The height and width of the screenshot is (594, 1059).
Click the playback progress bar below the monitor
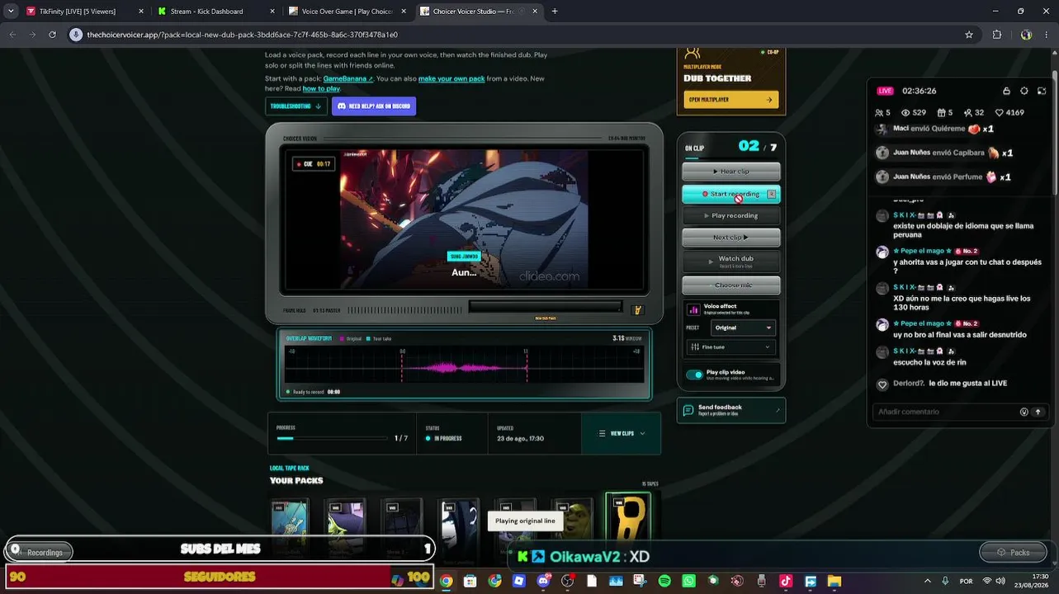pos(545,306)
